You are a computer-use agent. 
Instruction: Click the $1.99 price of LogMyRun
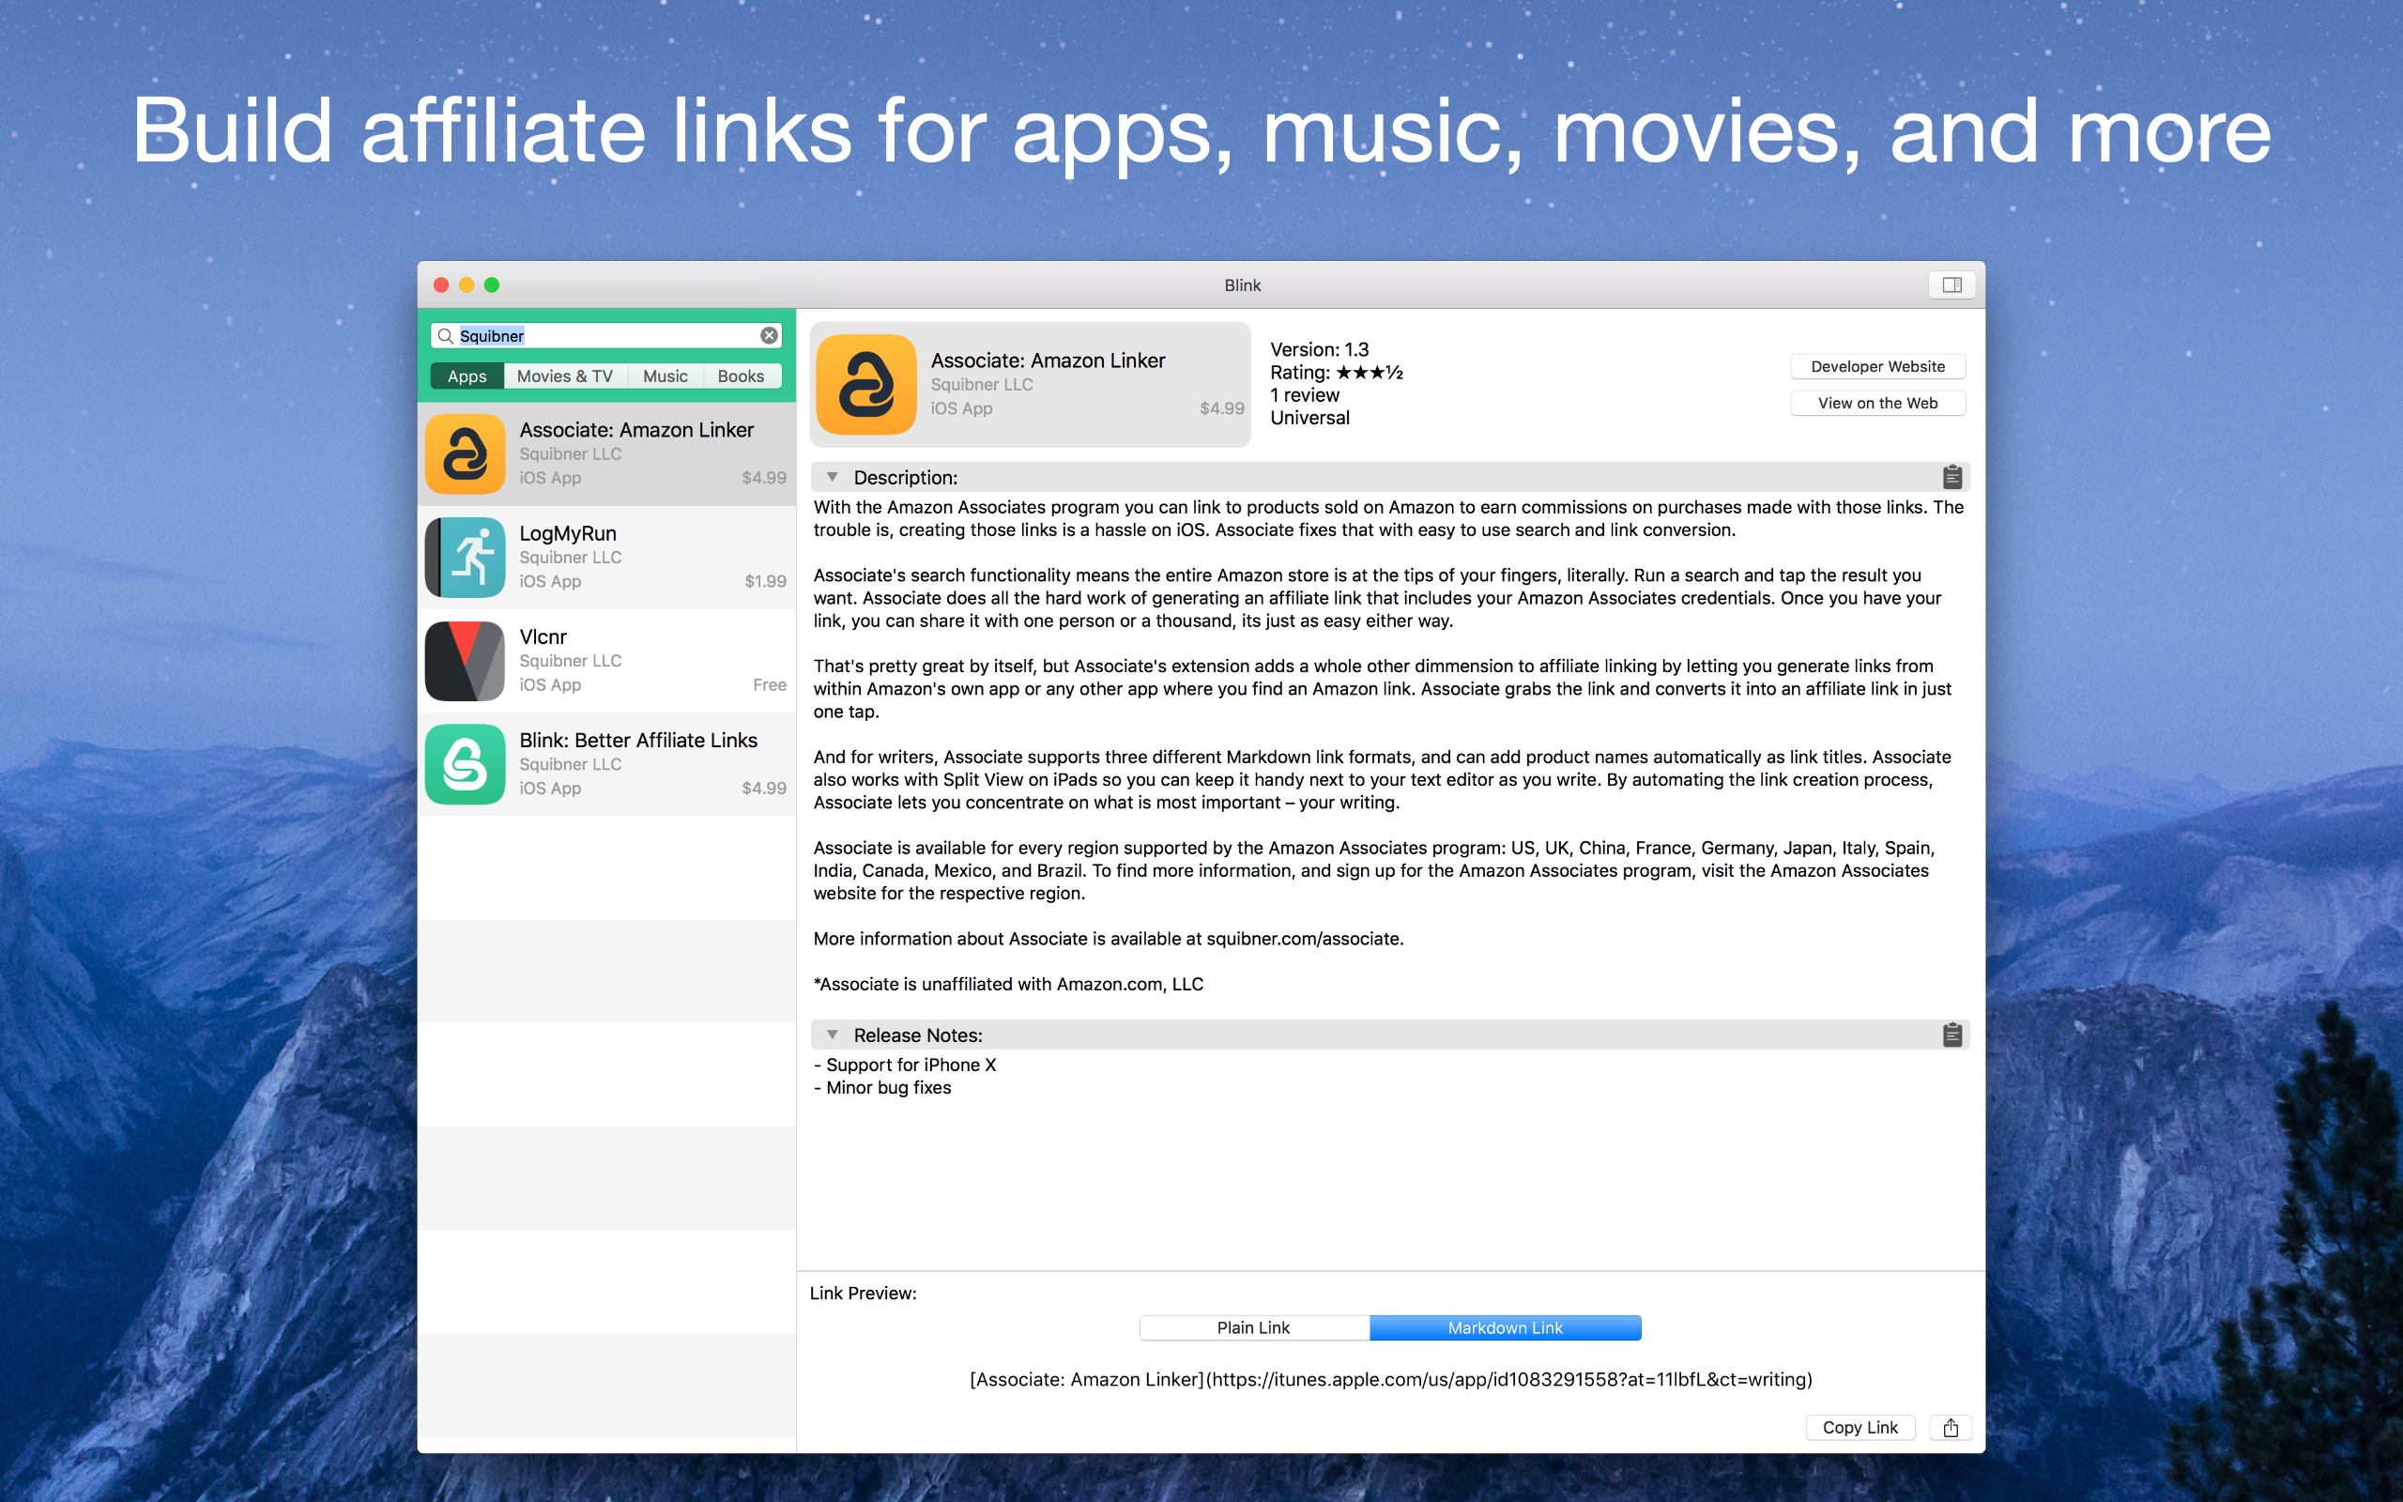[766, 581]
